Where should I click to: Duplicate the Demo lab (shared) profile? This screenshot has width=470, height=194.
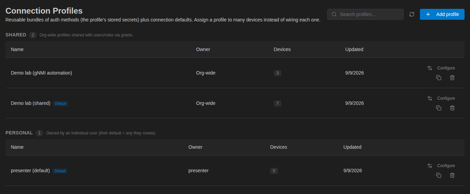(439, 108)
